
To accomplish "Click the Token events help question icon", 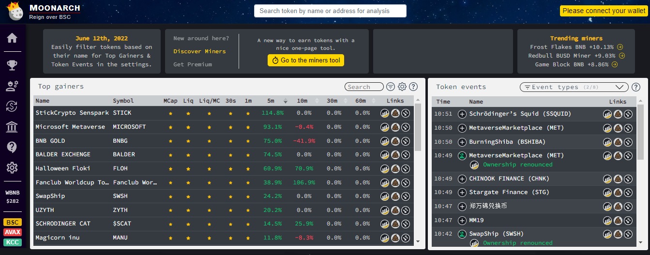I will click(x=636, y=87).
